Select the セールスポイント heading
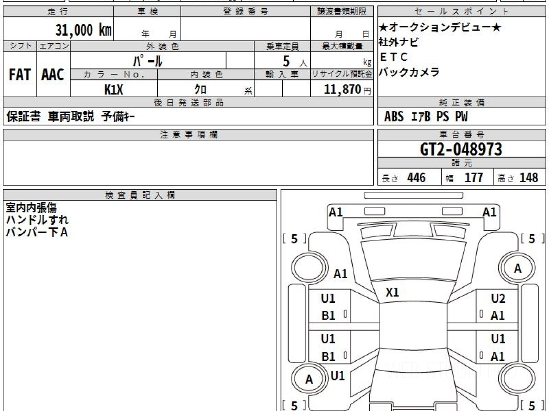 [462, 12]
